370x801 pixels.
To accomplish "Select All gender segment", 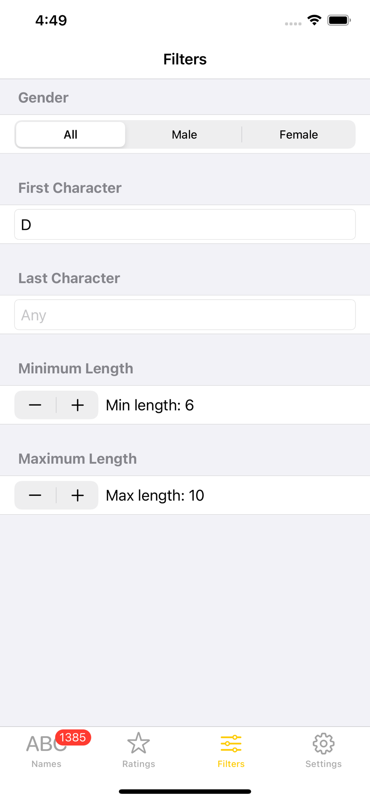I will 70,135.
